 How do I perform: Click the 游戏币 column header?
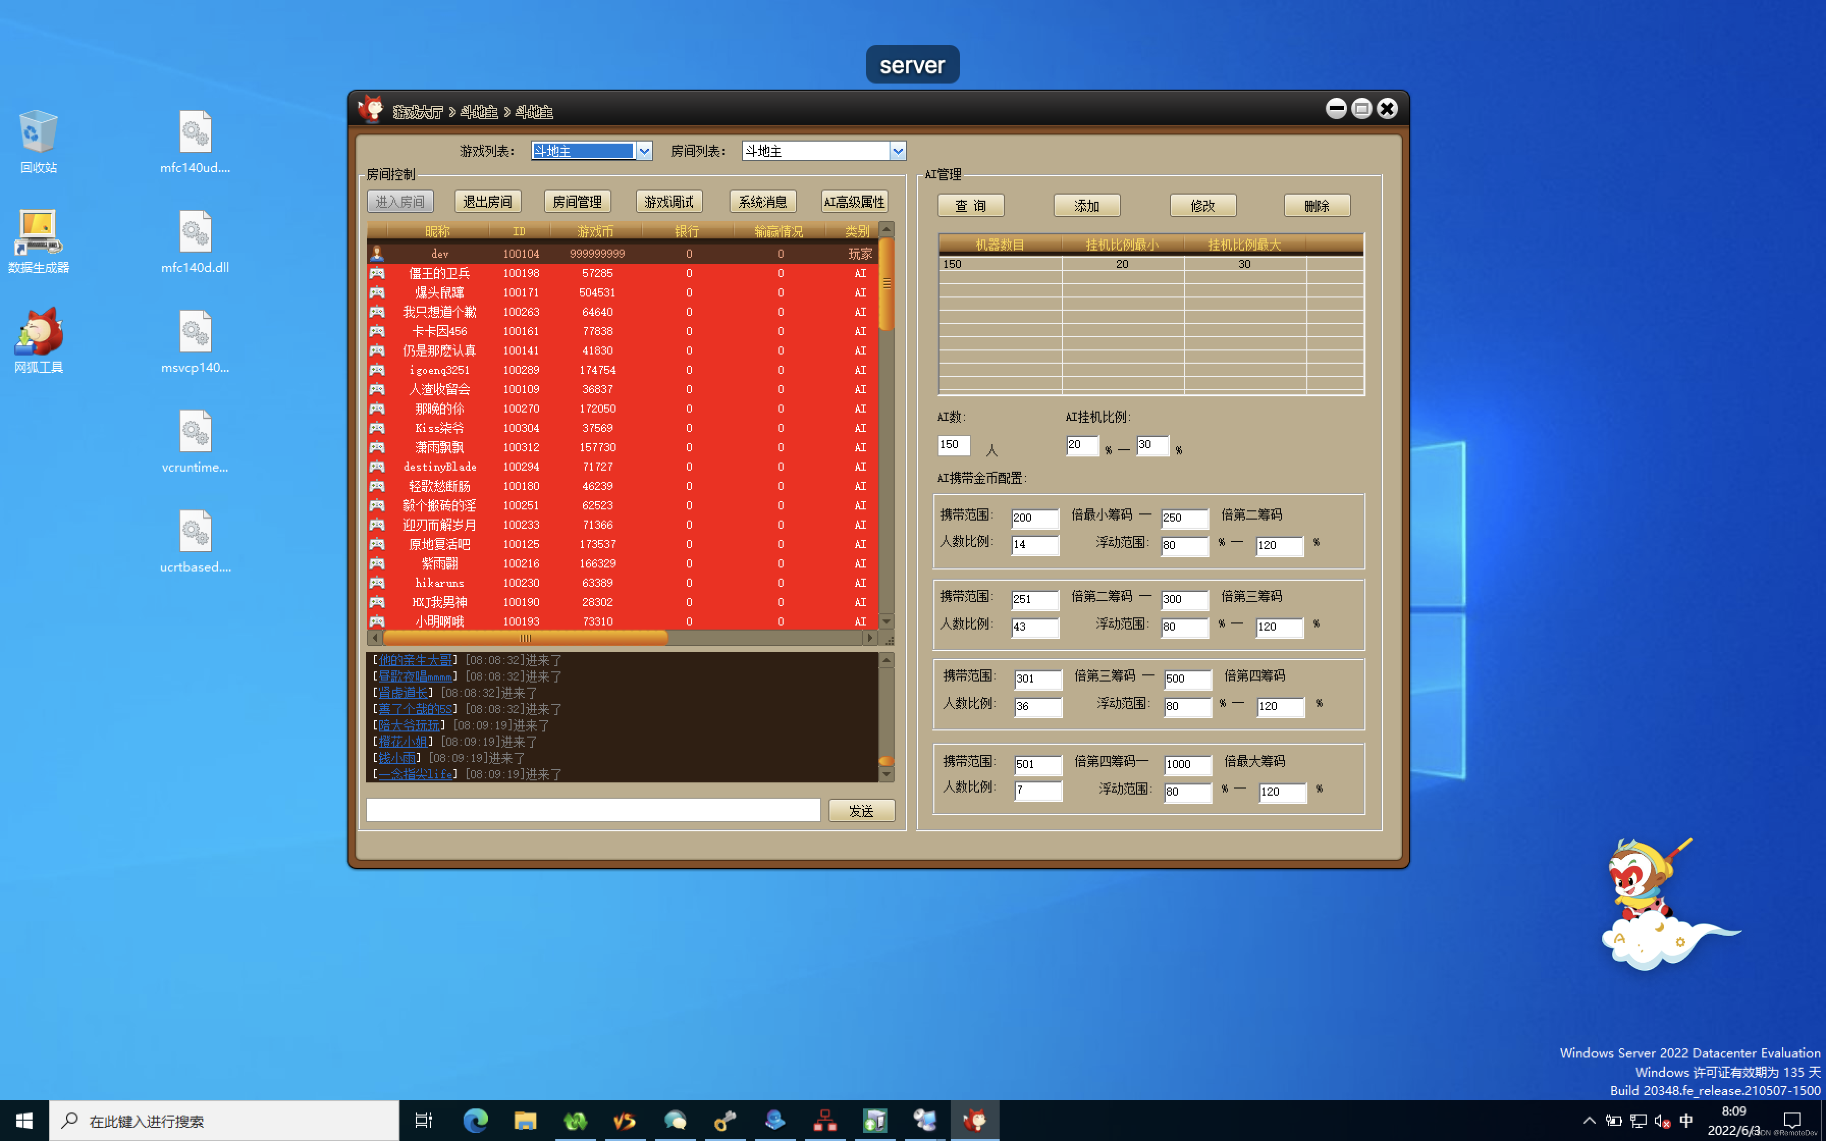596,231
